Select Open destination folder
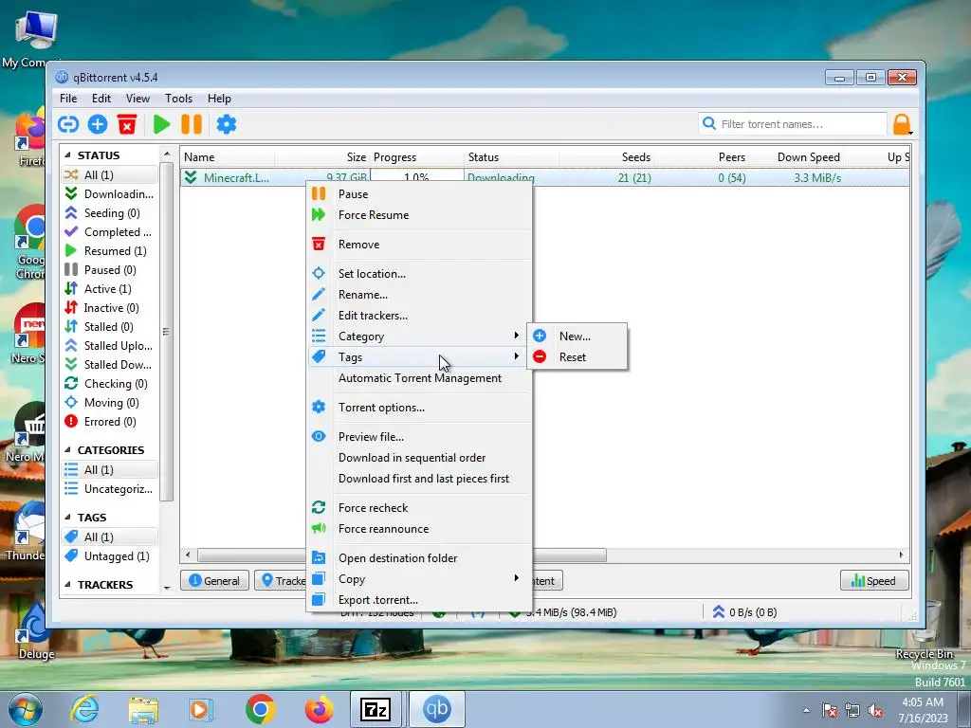Viewport: 971px width, 728px height. click(419, 557)
